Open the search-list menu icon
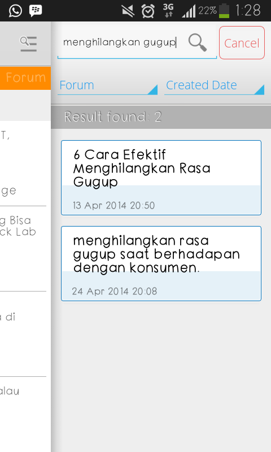 28,44
